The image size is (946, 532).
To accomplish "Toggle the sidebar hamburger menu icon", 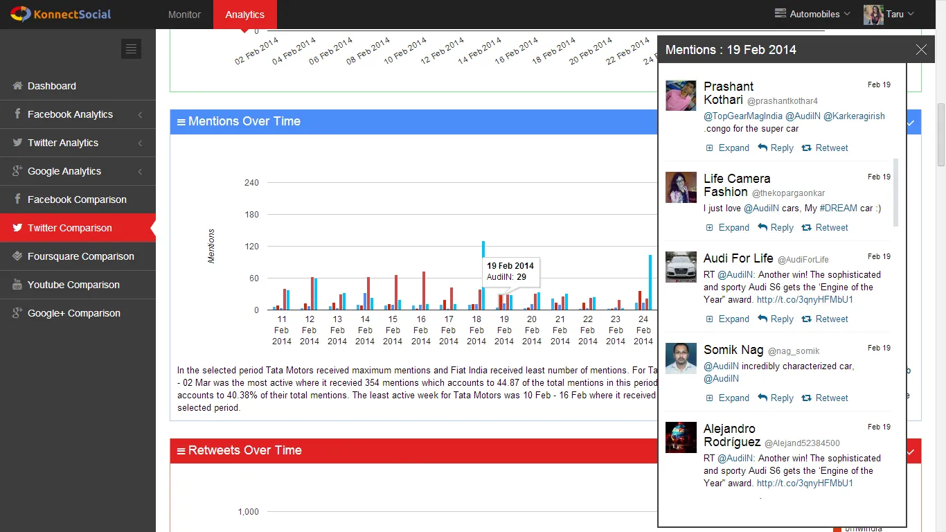I will tap(131, 48).
